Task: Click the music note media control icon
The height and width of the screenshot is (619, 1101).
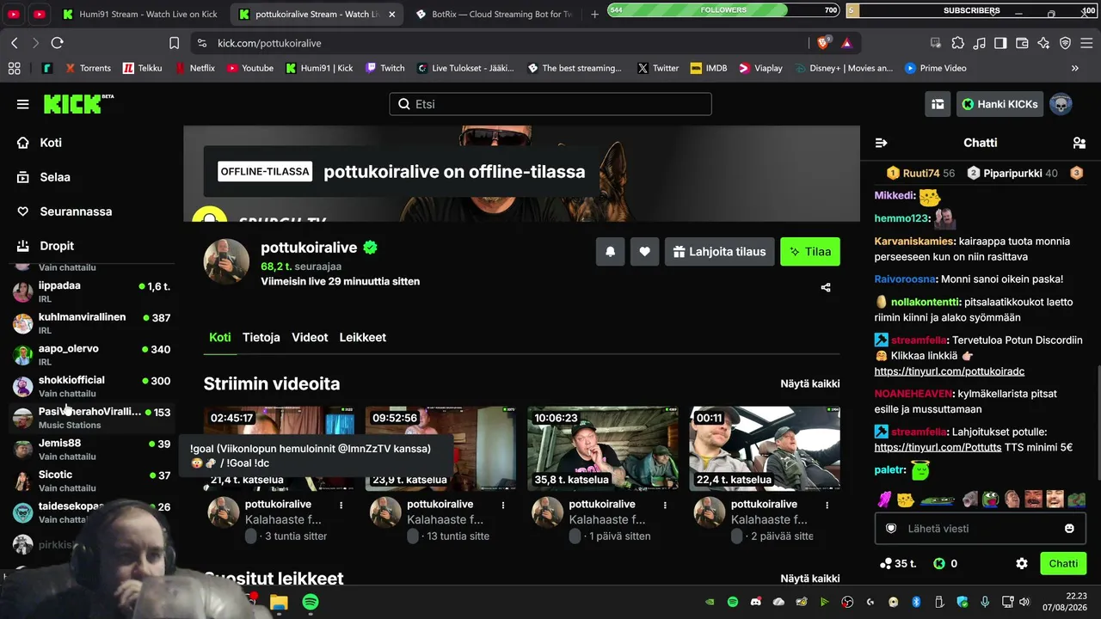Action: (979, 43)
